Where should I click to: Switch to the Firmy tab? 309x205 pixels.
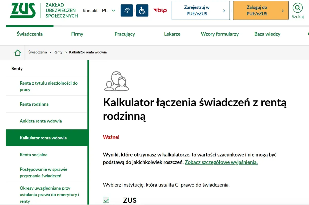(x=77, y=34)
